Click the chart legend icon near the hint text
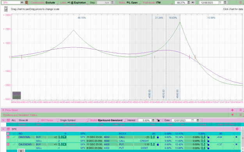 (x=6, y=9)
